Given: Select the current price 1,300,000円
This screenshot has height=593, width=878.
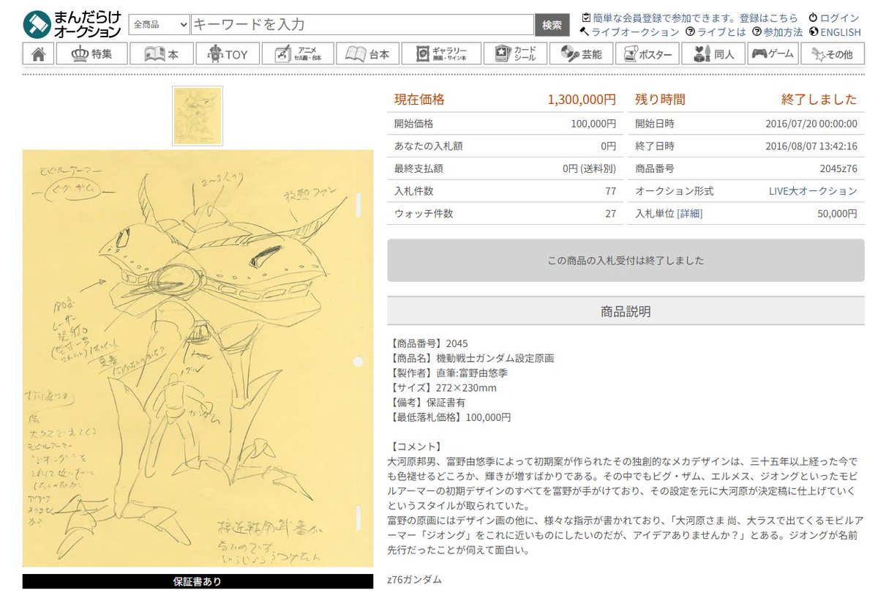Looking at the screenshot, I should coord(582,100).
